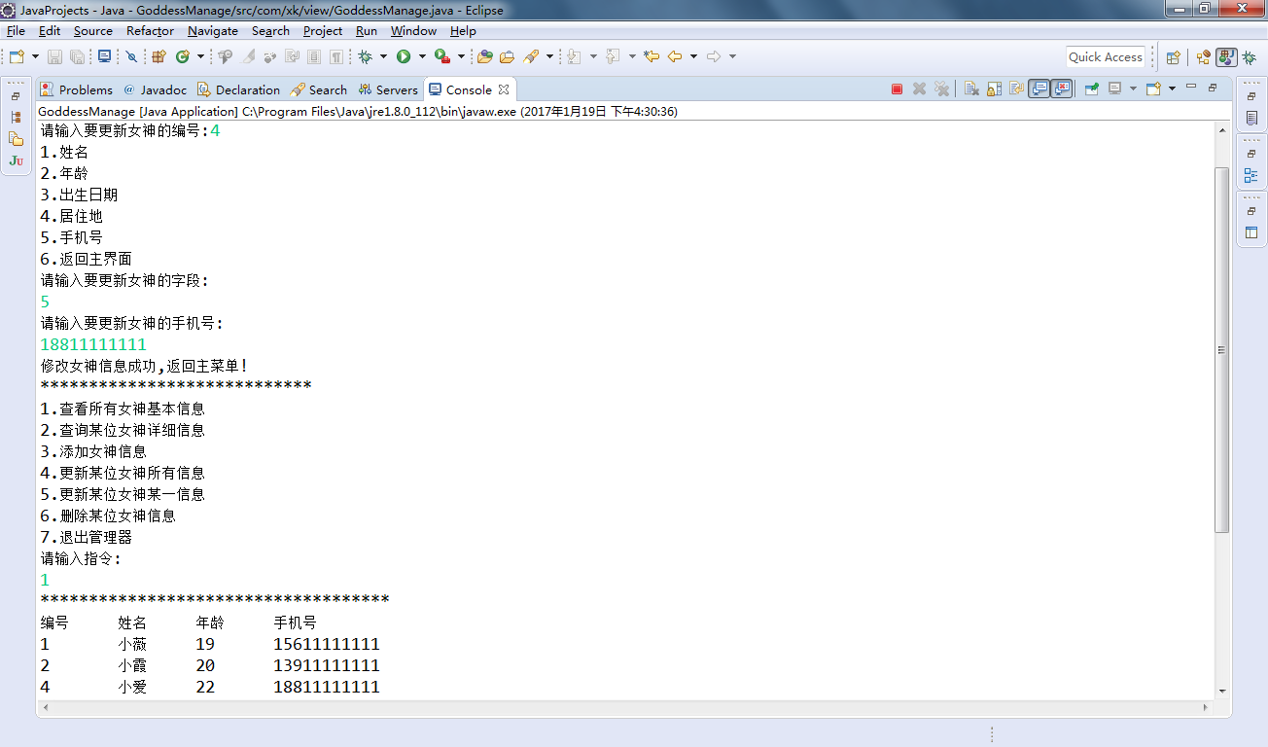Open the Debug configurations dropdown arrow
Screen dimensions: 1268x747
click(x=383, y=56)
